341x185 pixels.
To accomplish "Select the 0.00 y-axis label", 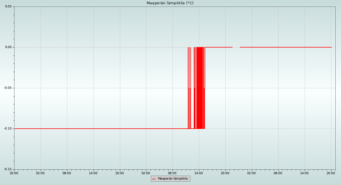I will click(8, 47).
